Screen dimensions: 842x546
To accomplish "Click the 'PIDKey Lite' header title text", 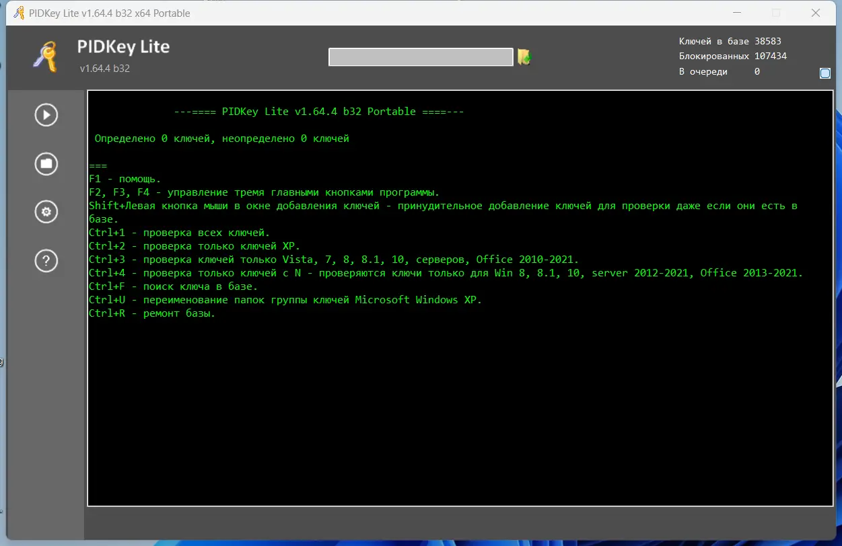I will pyautogui.click(x=122, y=47).
